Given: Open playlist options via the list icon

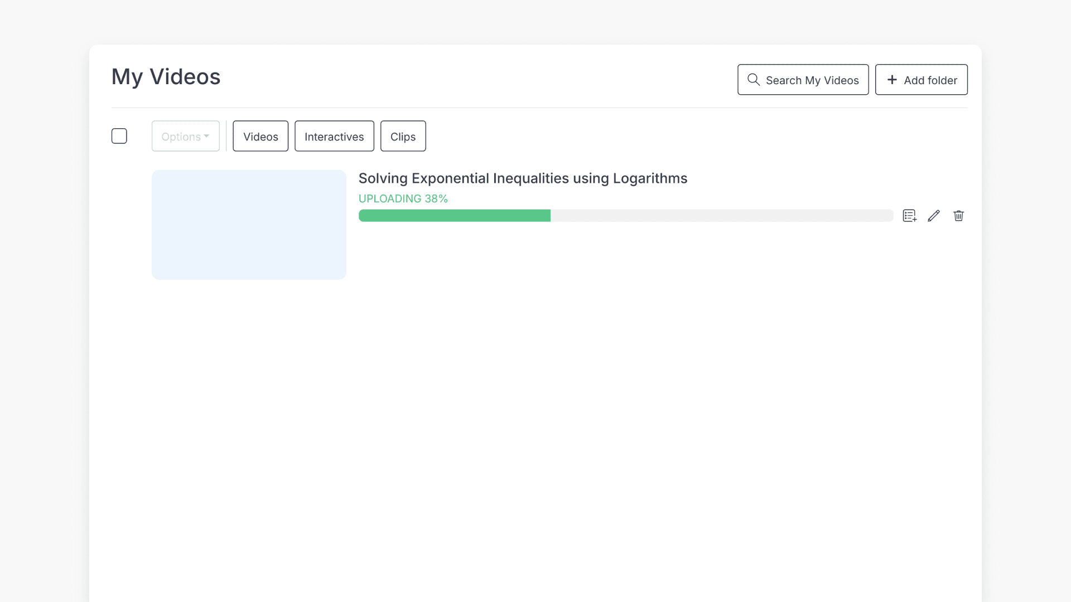Looking at the screenshot, I should 909,215.
